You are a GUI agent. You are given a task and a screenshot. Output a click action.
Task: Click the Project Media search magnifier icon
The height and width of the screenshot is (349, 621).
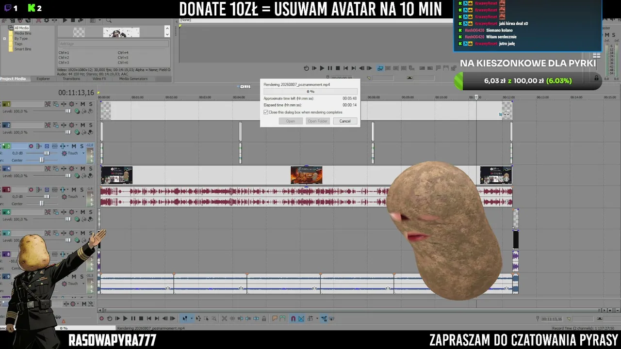109,20
